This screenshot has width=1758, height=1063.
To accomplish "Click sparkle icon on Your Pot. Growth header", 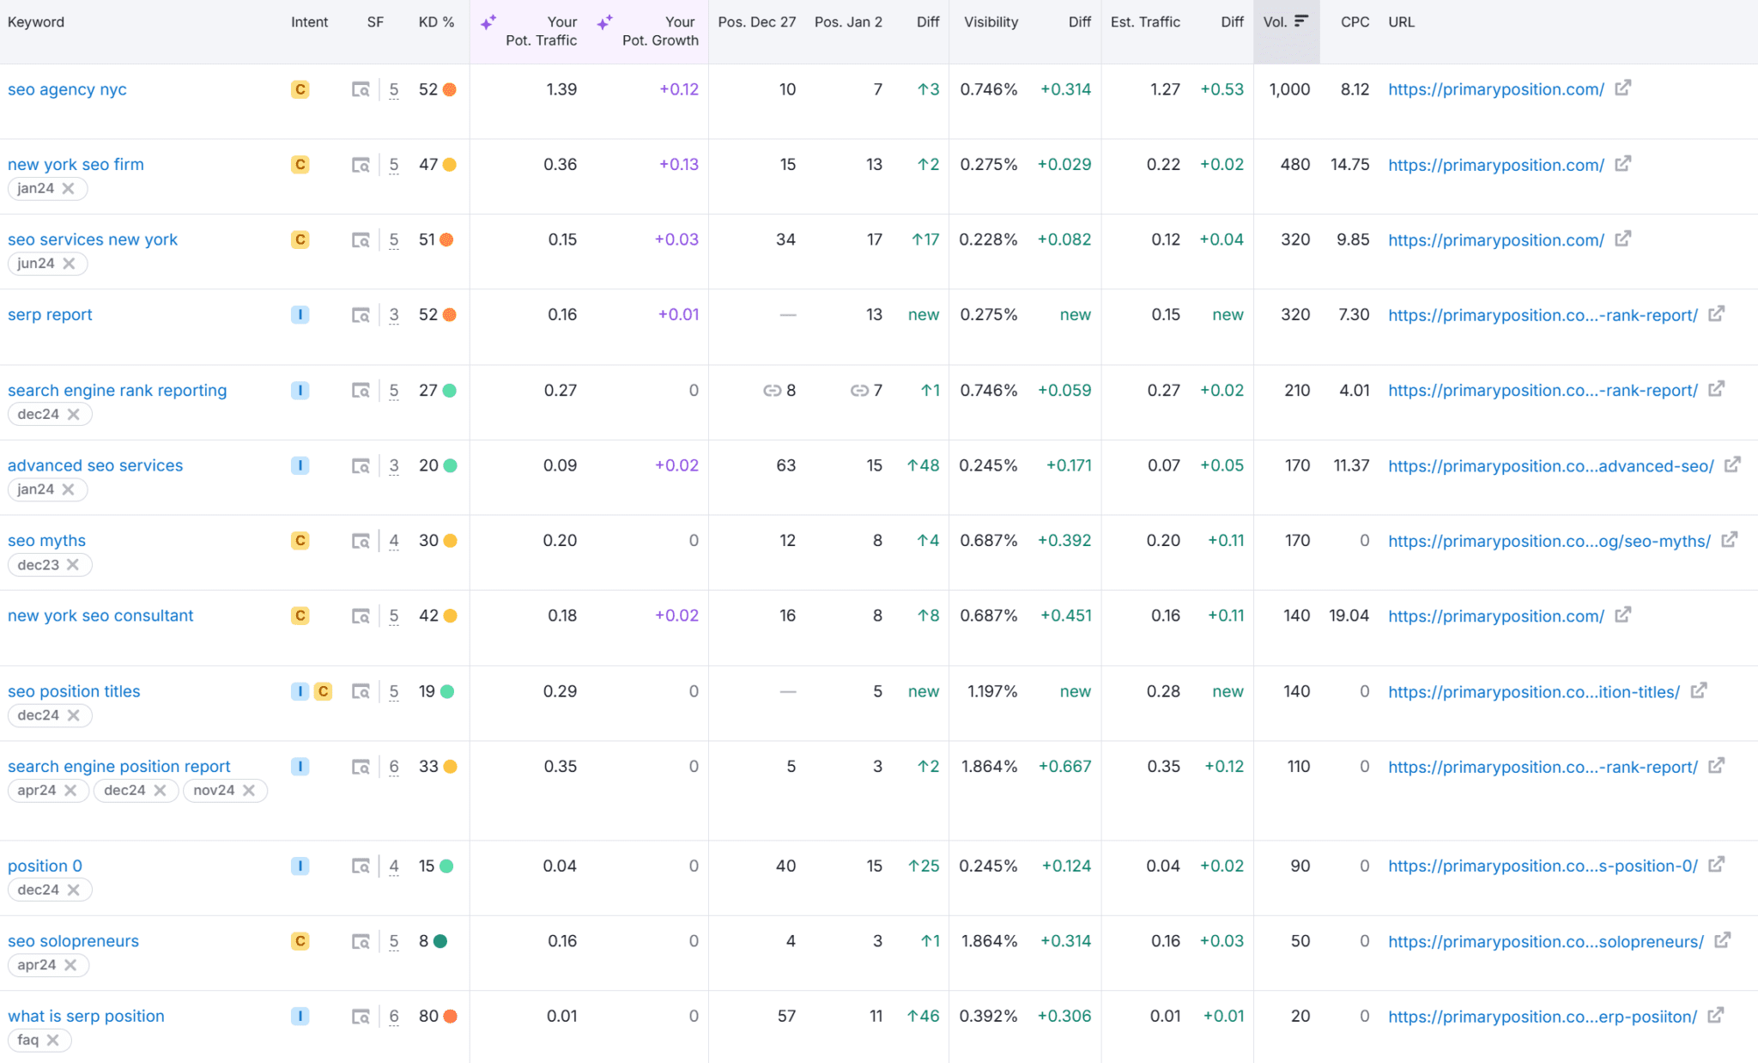I will (605, 22).
